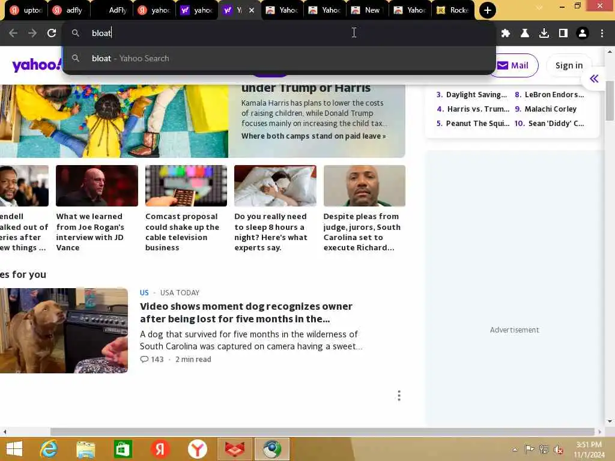Open Yahoo Mail button
The width and height of the screenshot is (615, 461).
(x=513, y=65)
